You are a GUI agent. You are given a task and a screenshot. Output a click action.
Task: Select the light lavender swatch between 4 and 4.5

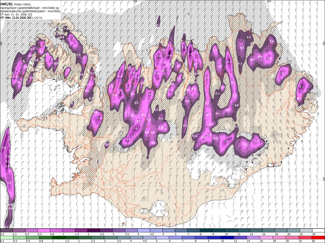click(x=143, y=231)
